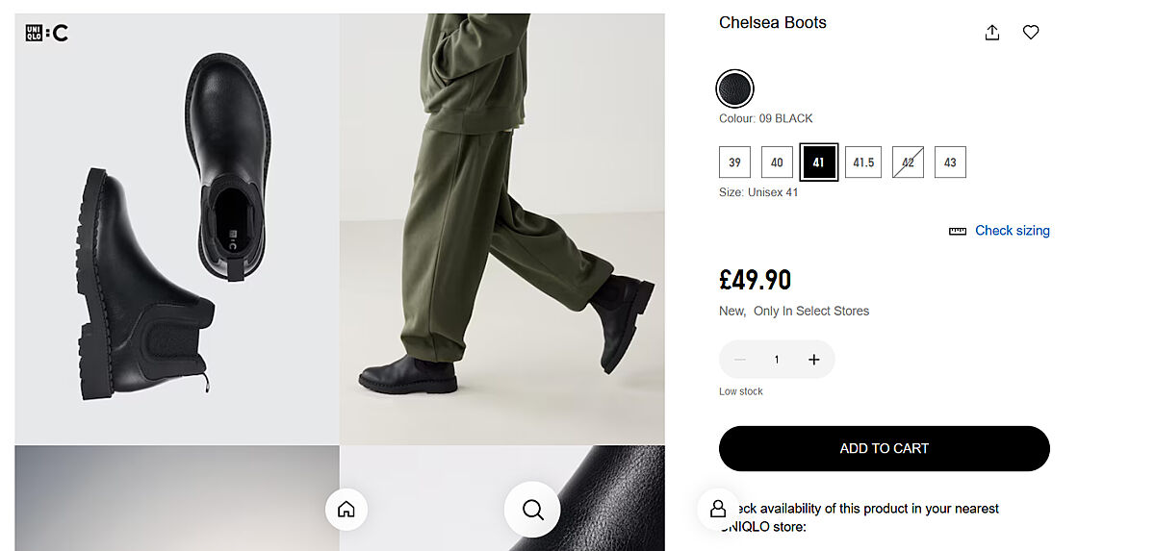Viewport: 1155px width, 551px height.
Task: Click the Uniqlo : C logo
Action: [x=46, y=34]
